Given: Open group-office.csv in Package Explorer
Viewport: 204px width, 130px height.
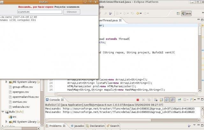Looking at the screenshot, I should pos(23,87).
